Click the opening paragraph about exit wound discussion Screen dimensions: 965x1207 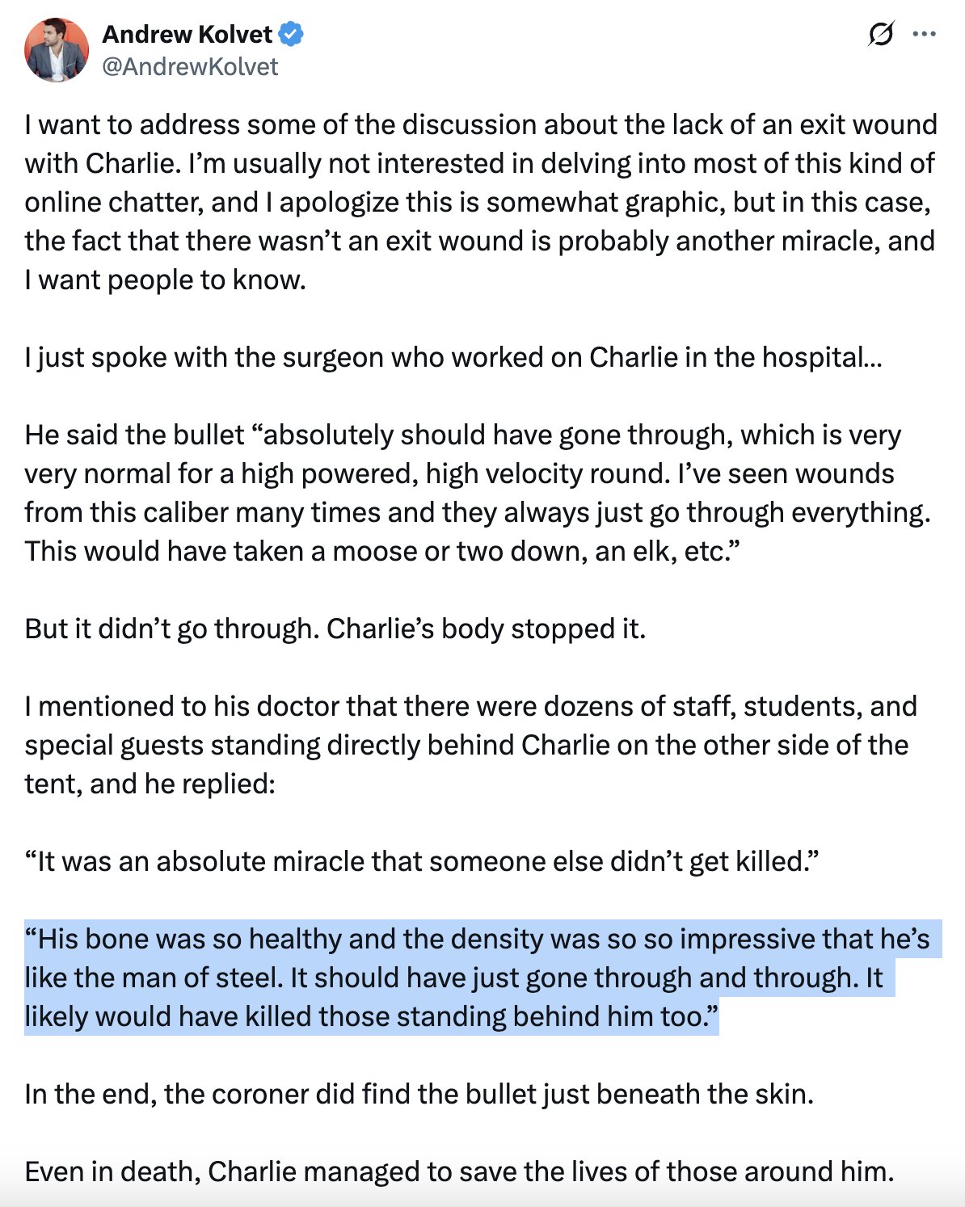[480, 202]
